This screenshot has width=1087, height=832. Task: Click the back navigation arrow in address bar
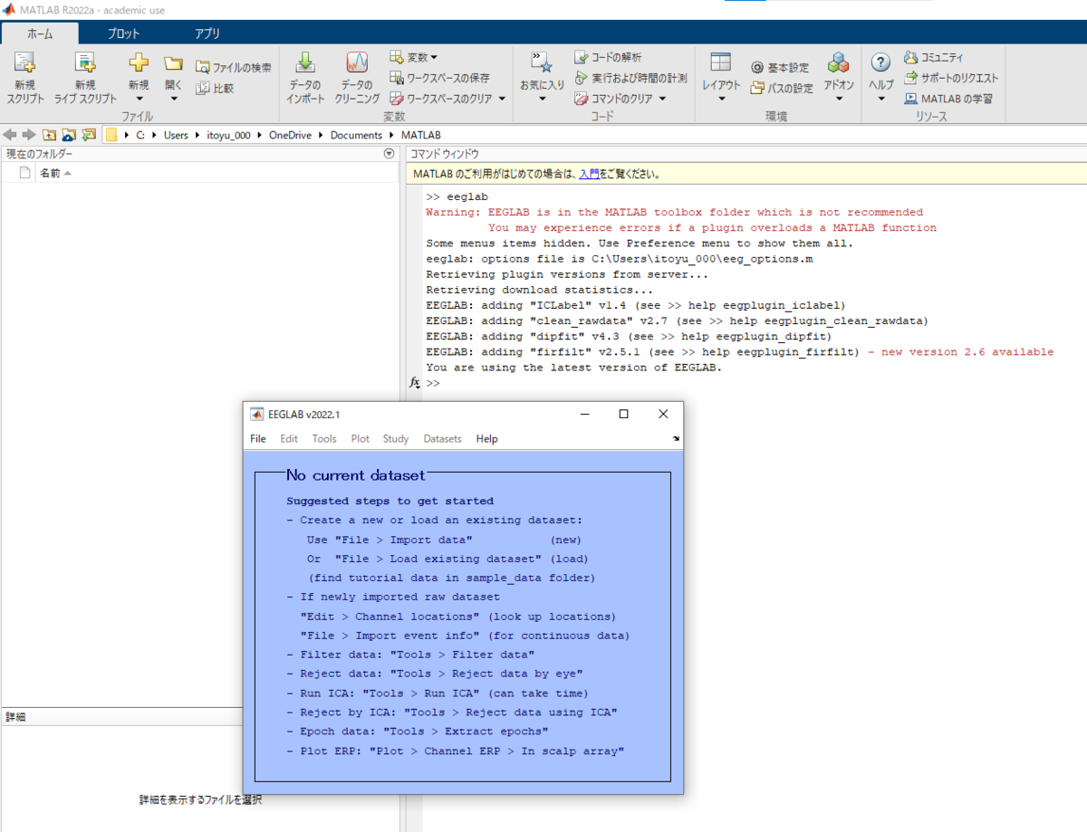pos(11,135)
